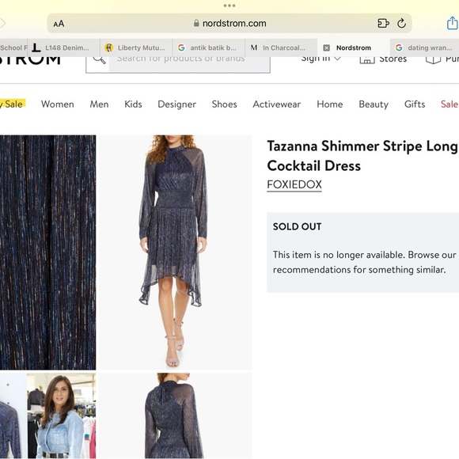
Task: Switch to the dating wran... tab
Action: click(424, 47)
